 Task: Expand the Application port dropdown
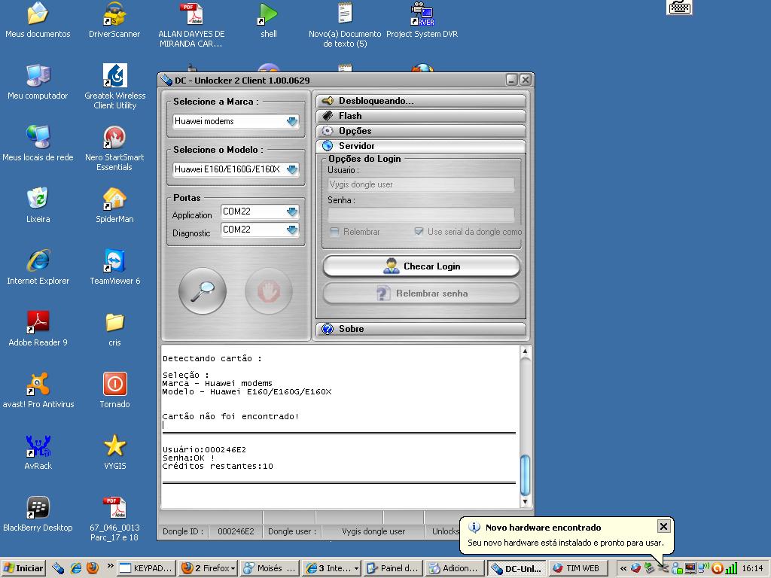292,211
